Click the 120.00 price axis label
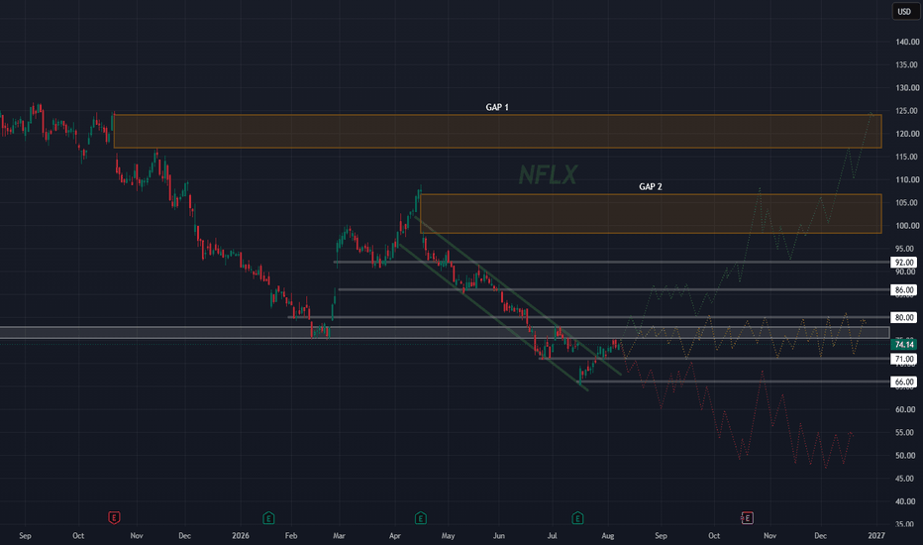 coord(907,134)
